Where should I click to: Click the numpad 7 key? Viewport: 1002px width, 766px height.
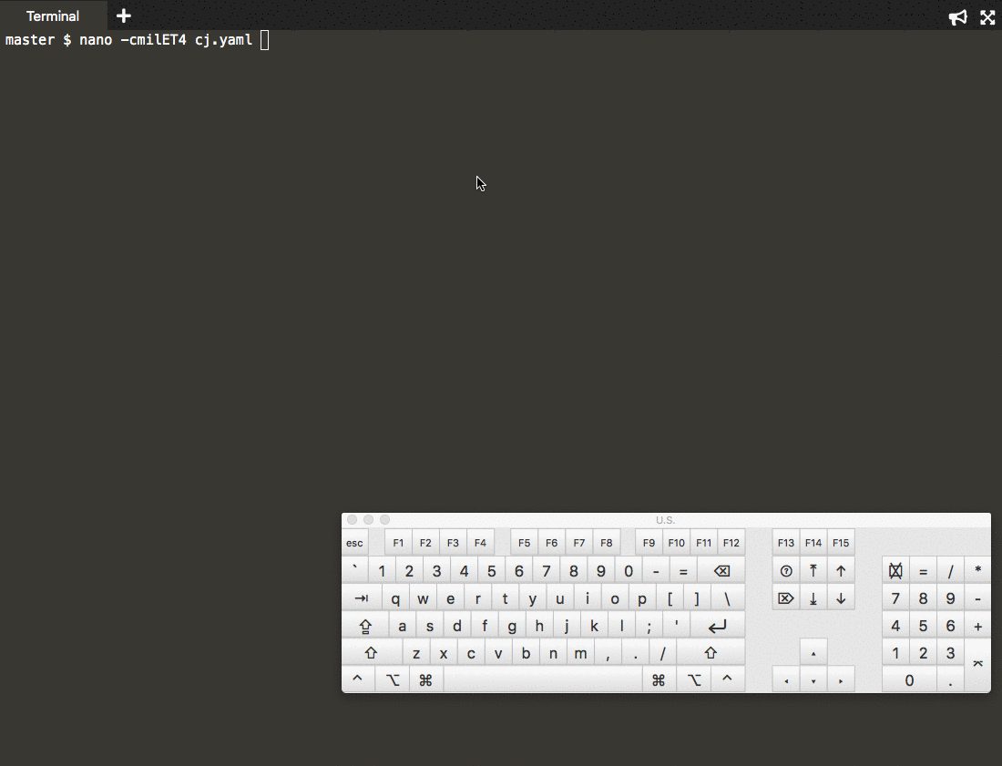coord(895,598)
